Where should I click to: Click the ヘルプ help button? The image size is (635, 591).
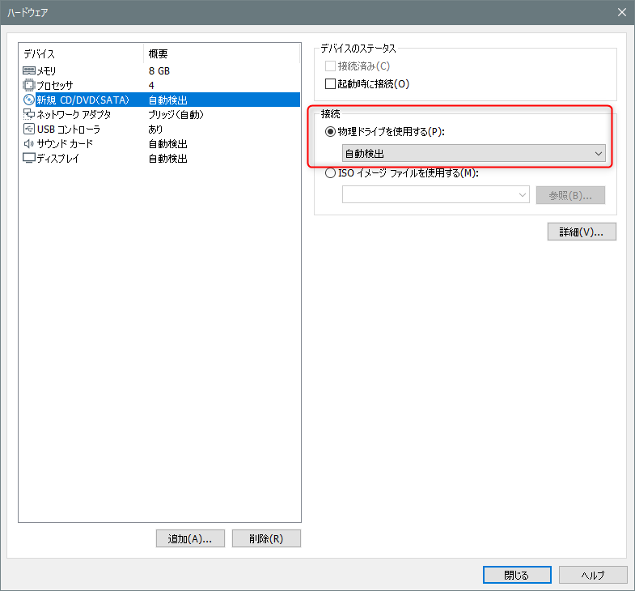[x=593, y=575]
